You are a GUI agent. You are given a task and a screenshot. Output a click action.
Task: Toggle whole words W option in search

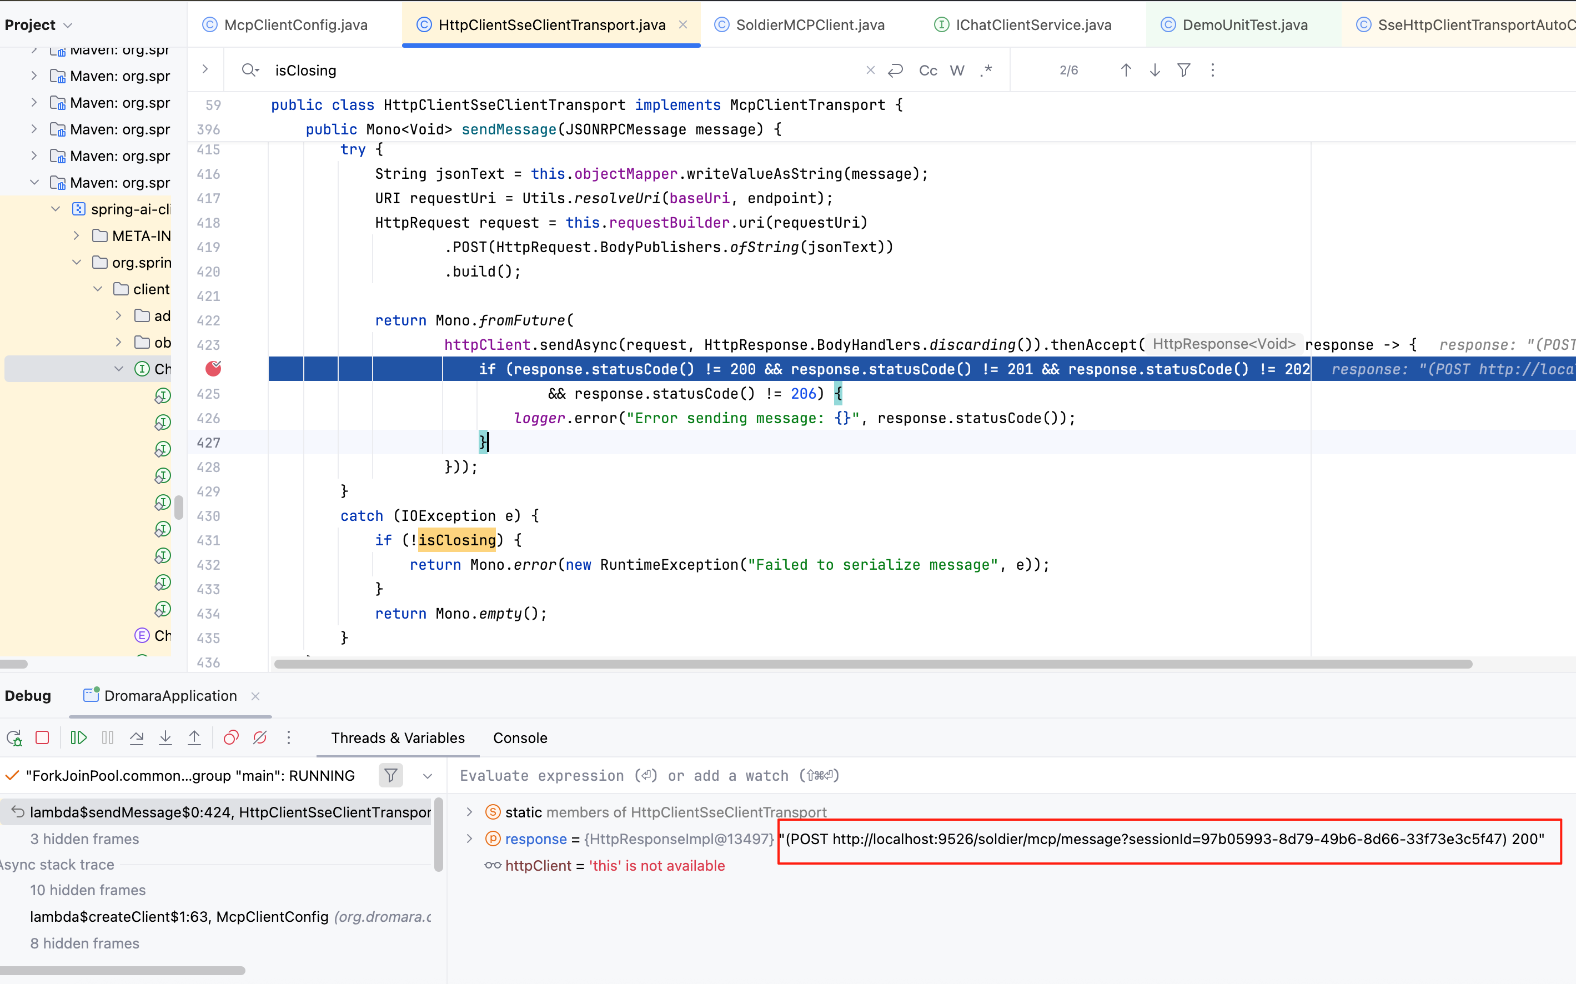[957, 71]
